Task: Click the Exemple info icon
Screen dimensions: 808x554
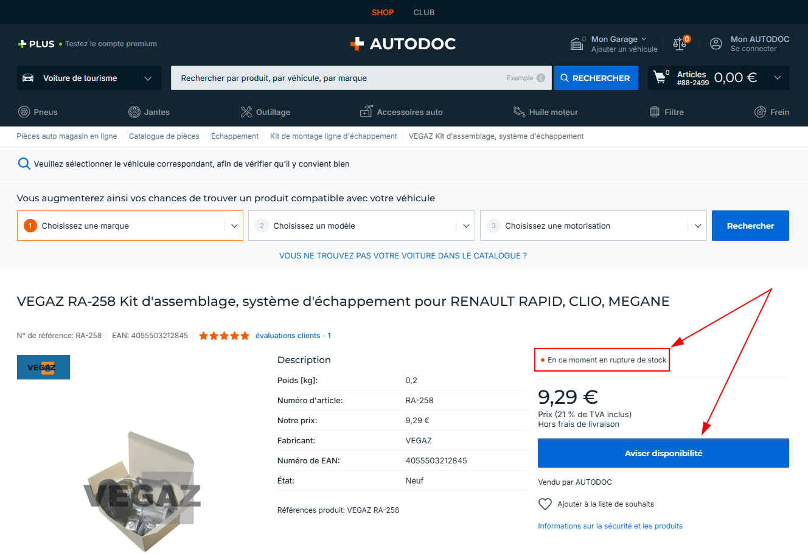Action: click(x=541, y=78)
